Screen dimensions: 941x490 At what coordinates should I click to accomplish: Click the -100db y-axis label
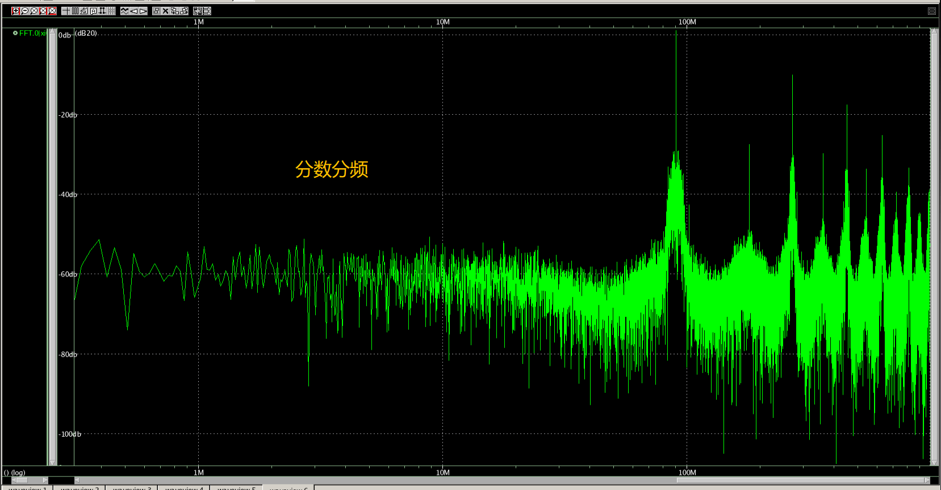coord(70,434)
